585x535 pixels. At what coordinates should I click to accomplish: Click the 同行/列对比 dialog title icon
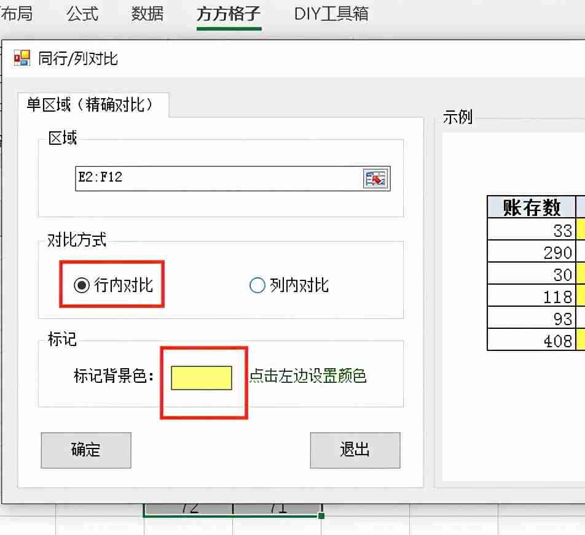(x=22, y=58)
